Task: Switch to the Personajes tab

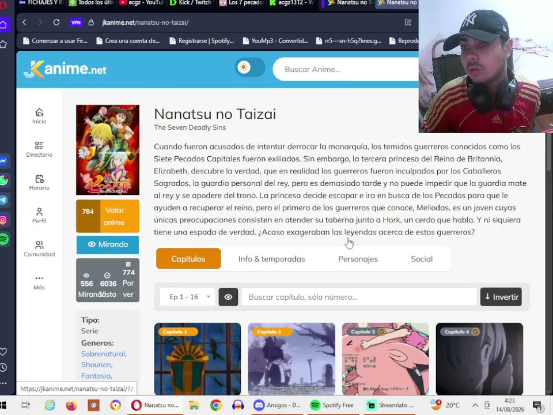Action: pyautogui.click(x=358, y=259)
